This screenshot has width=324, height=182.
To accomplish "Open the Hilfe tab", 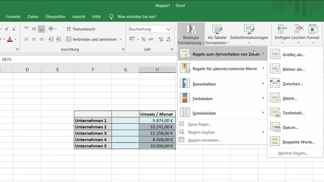I will 96,17.
